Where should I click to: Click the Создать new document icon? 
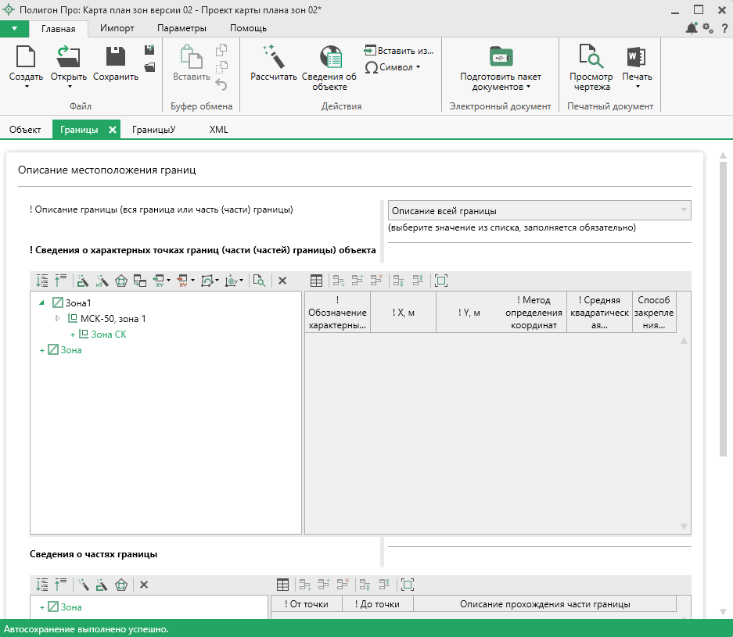[26, 57]
